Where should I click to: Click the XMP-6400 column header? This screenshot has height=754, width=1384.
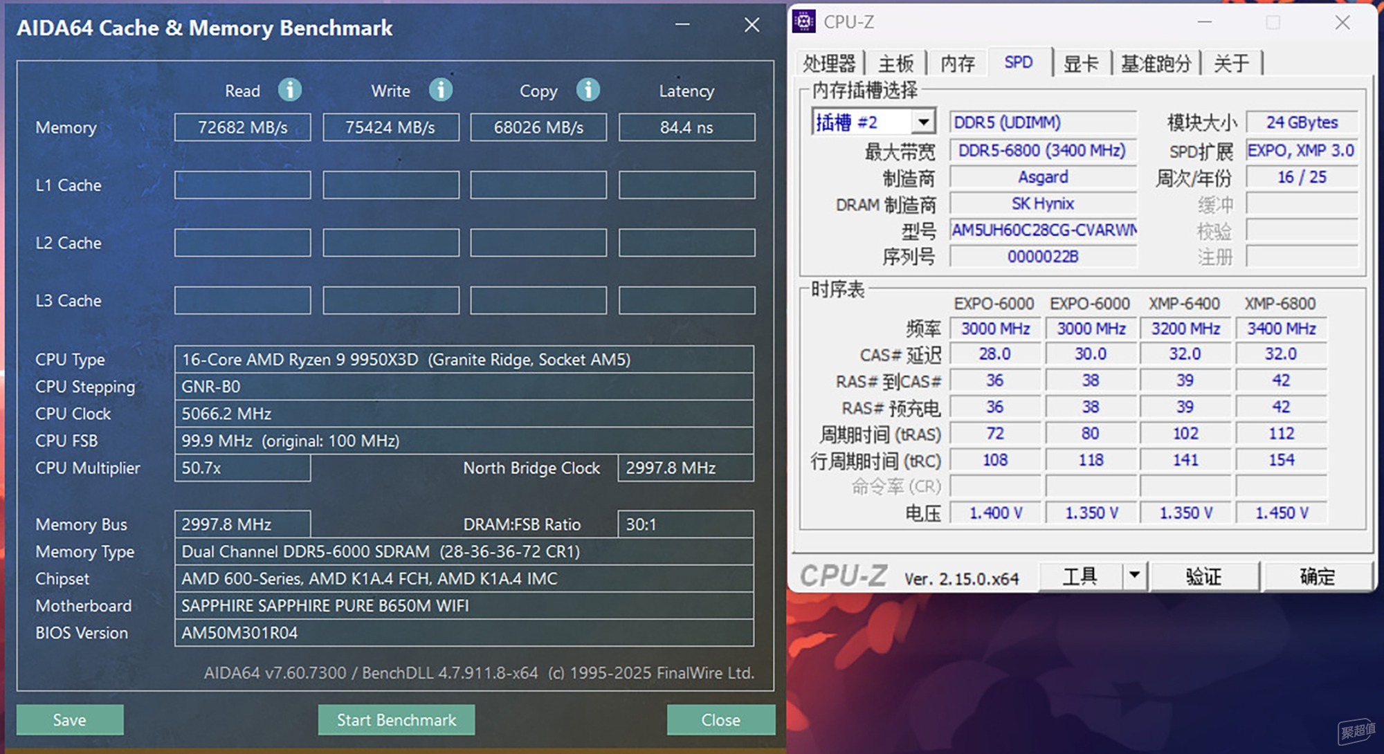[1184, 304]
